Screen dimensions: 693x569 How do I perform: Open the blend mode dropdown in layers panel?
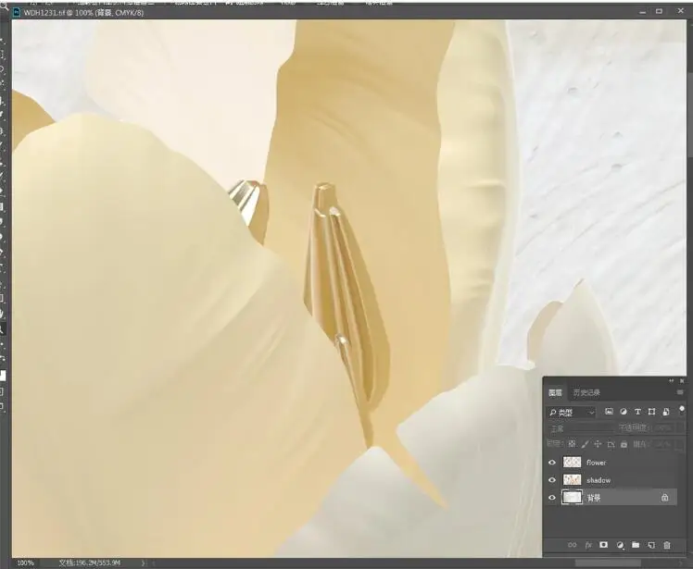point(580,428)
